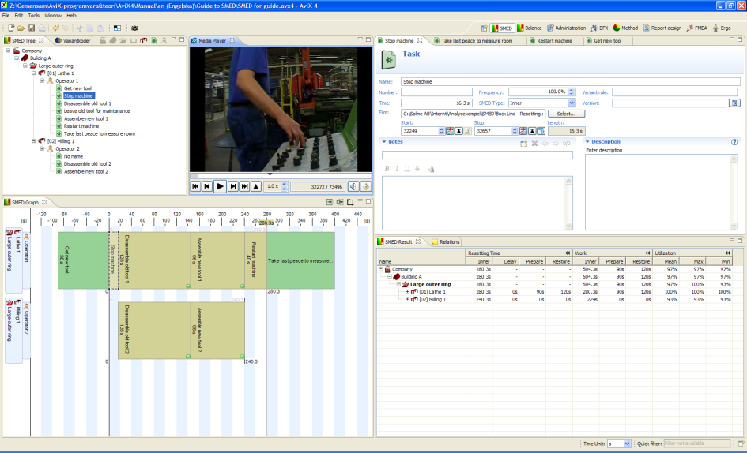747x453 pixels.
Task: Switch to the FMEA perspective
Action: (696, 28)
